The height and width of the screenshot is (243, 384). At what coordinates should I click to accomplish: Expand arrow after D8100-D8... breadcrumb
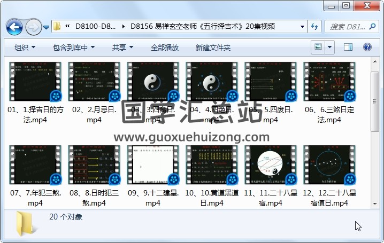coord(123,26)
